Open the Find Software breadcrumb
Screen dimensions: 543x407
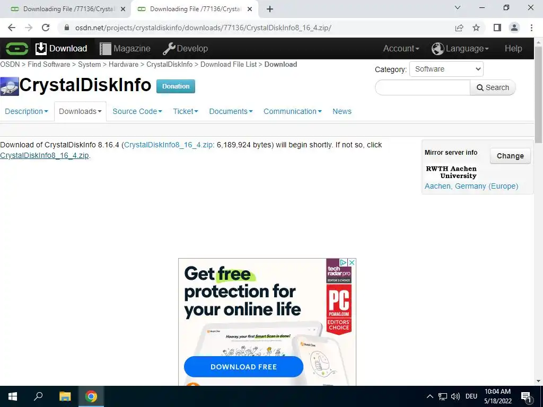[x=49, y=64]
